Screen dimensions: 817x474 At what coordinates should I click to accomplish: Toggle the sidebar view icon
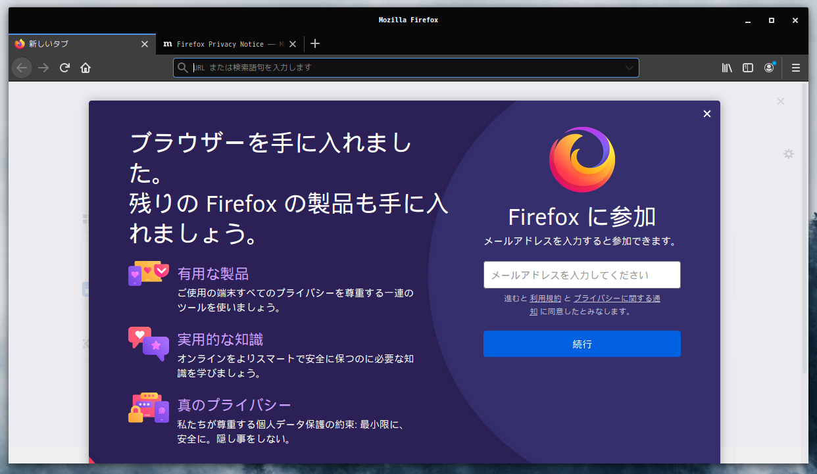(748, 68)
